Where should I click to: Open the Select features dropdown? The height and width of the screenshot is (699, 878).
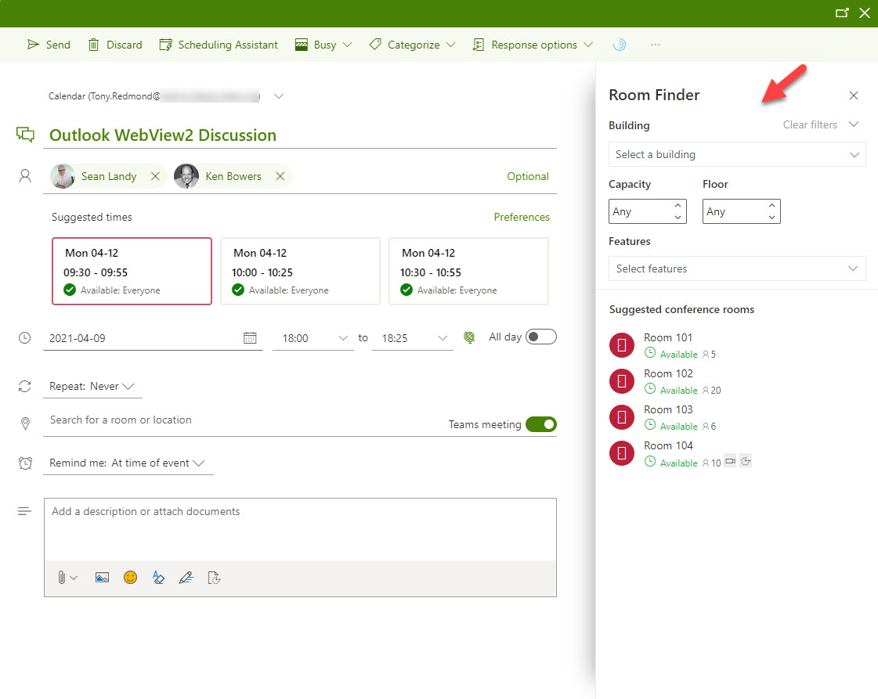click(737, 268)
